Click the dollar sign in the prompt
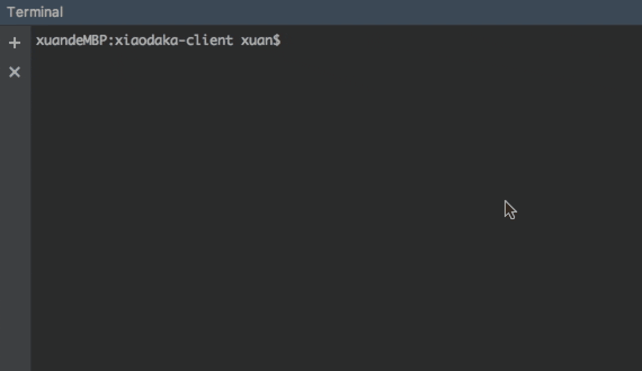Screen dimensions: 642x371 277,40
